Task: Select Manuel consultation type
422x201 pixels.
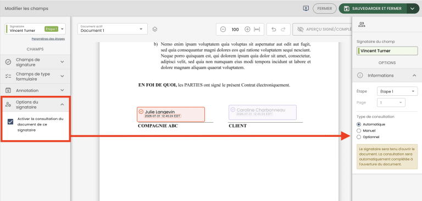Action: coord(358,131)
